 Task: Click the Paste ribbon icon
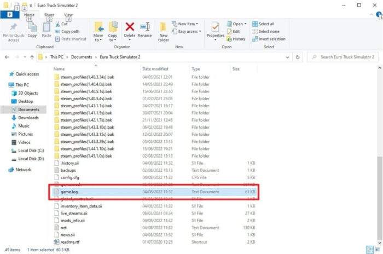coord(47,27)
